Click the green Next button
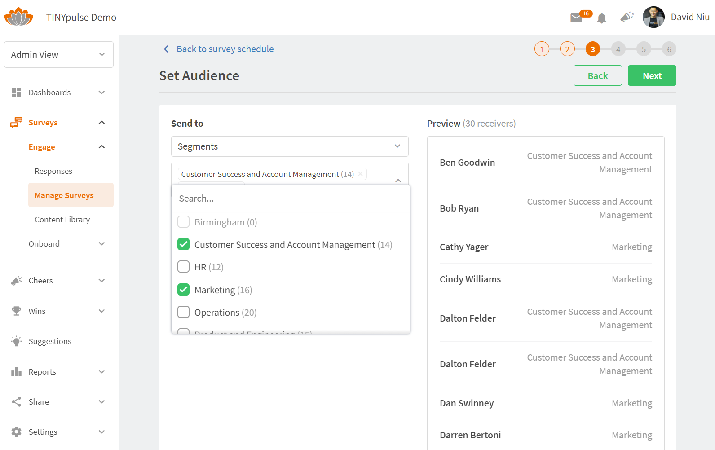Viewport: 715px width, 450px height. (x=652, y=75)
